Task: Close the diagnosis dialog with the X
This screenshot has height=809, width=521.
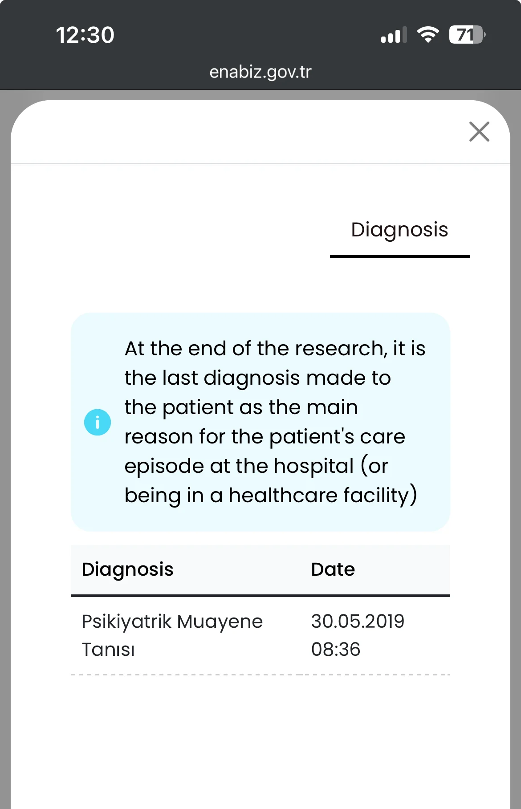Action: pyautogui.click(x=479, y=132)
